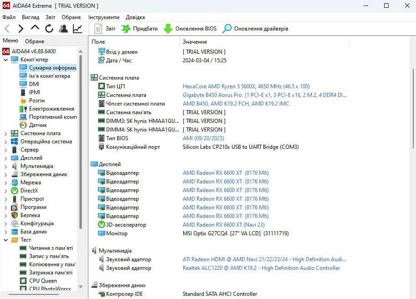Viewport: 416px width, 299px height.
Task: Go back with the left arrow toolbar icon
Action: [7, 28]
